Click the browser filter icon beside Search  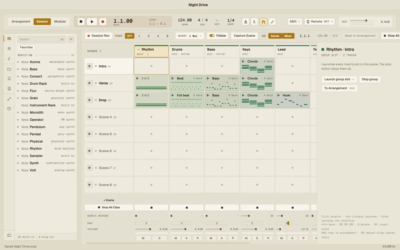71,39
